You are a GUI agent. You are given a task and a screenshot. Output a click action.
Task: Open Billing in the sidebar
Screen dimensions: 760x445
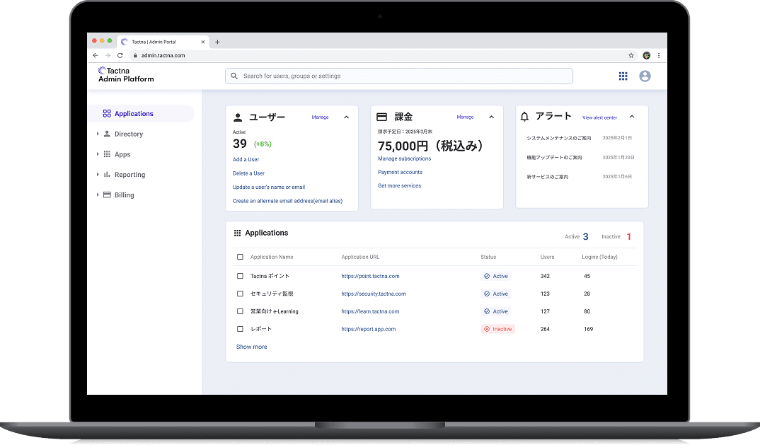(124, 195)
